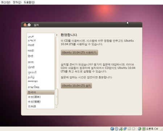Click the language list scroll-up arrow
Screen dimensions: 163x131
coord(57,35)
